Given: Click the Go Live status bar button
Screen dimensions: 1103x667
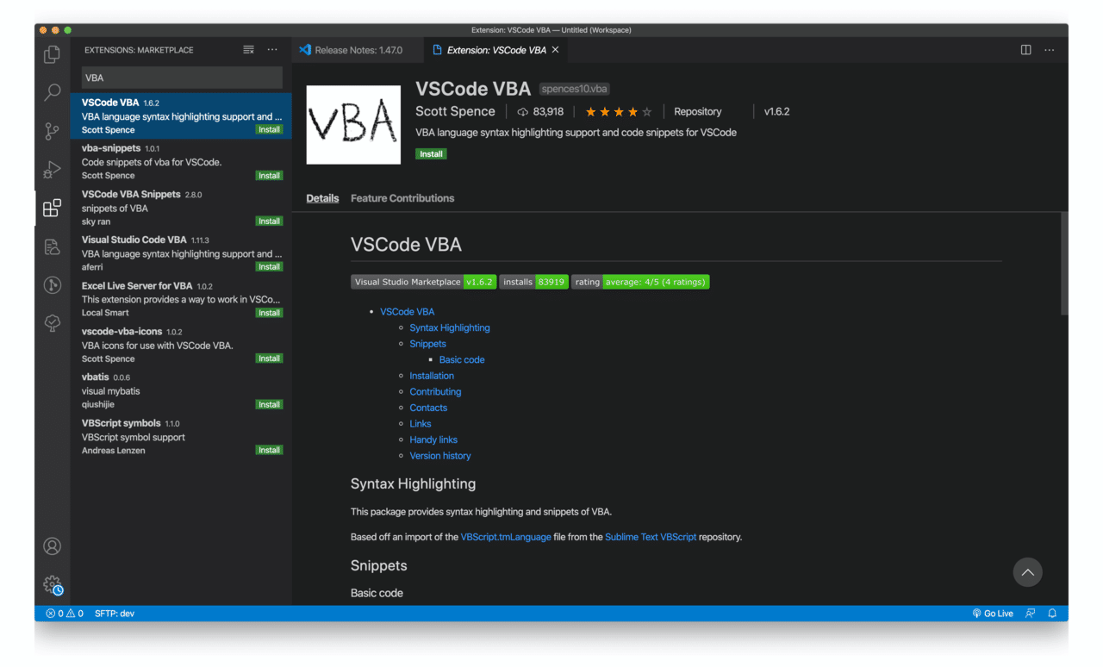Looking at the screenshot, I should (x=993, y=614).
